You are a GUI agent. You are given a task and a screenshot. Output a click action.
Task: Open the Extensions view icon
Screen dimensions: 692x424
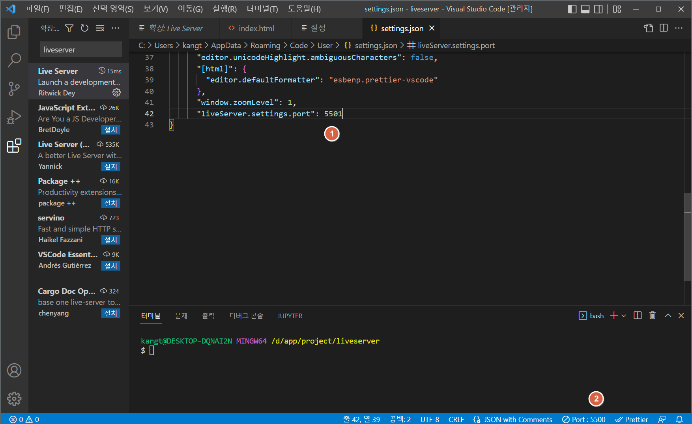coord(14,146)
